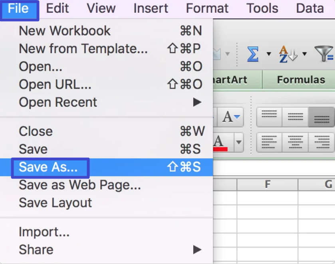
Task: Click the middle vertical align icon
Action: click(295, 117)
